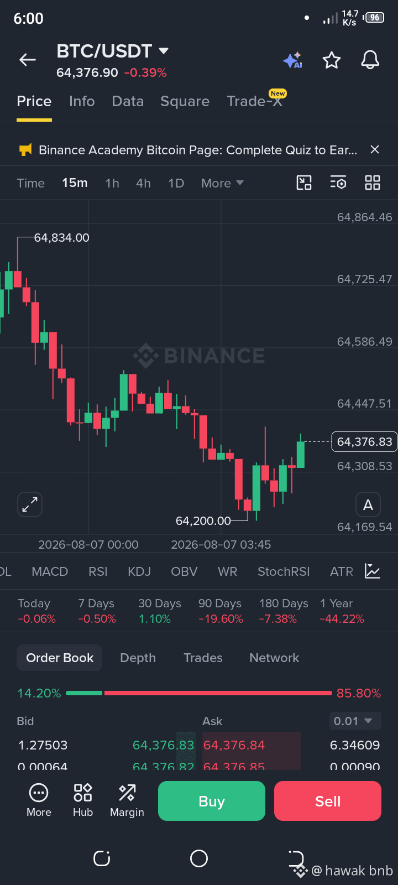The height and width of the screenshot is (885, 398).
Task: Tap Today -0.06% change
Action: click(x=36, y=611)
